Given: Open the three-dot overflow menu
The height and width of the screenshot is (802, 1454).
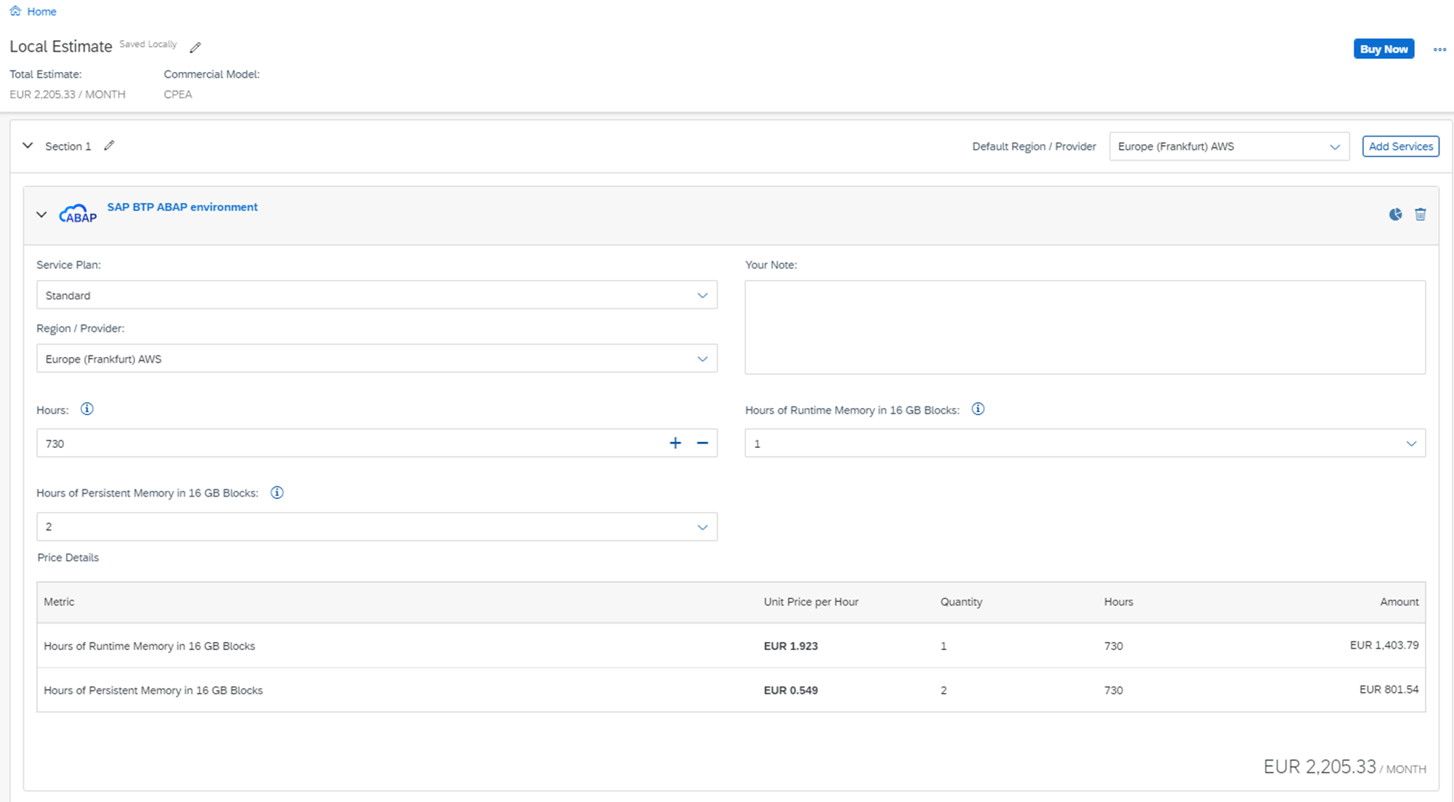Looking at the screenshot, I should click(x=1439, y=49).
